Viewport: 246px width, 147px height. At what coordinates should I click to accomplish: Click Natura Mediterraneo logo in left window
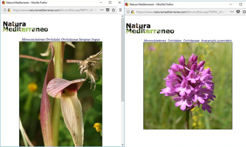[25, 27]
